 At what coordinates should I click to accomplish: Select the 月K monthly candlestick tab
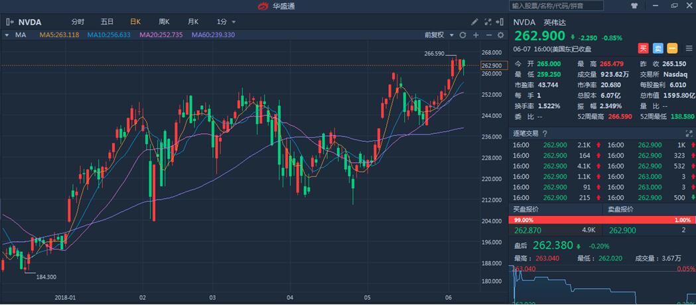pyautogui.click(x=193, y=22)
